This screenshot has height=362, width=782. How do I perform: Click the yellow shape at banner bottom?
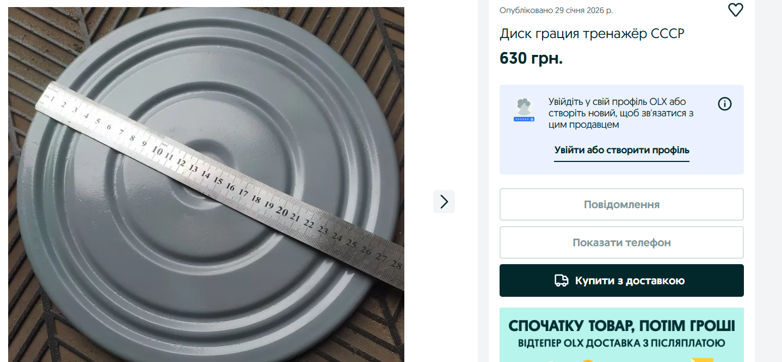701,360
